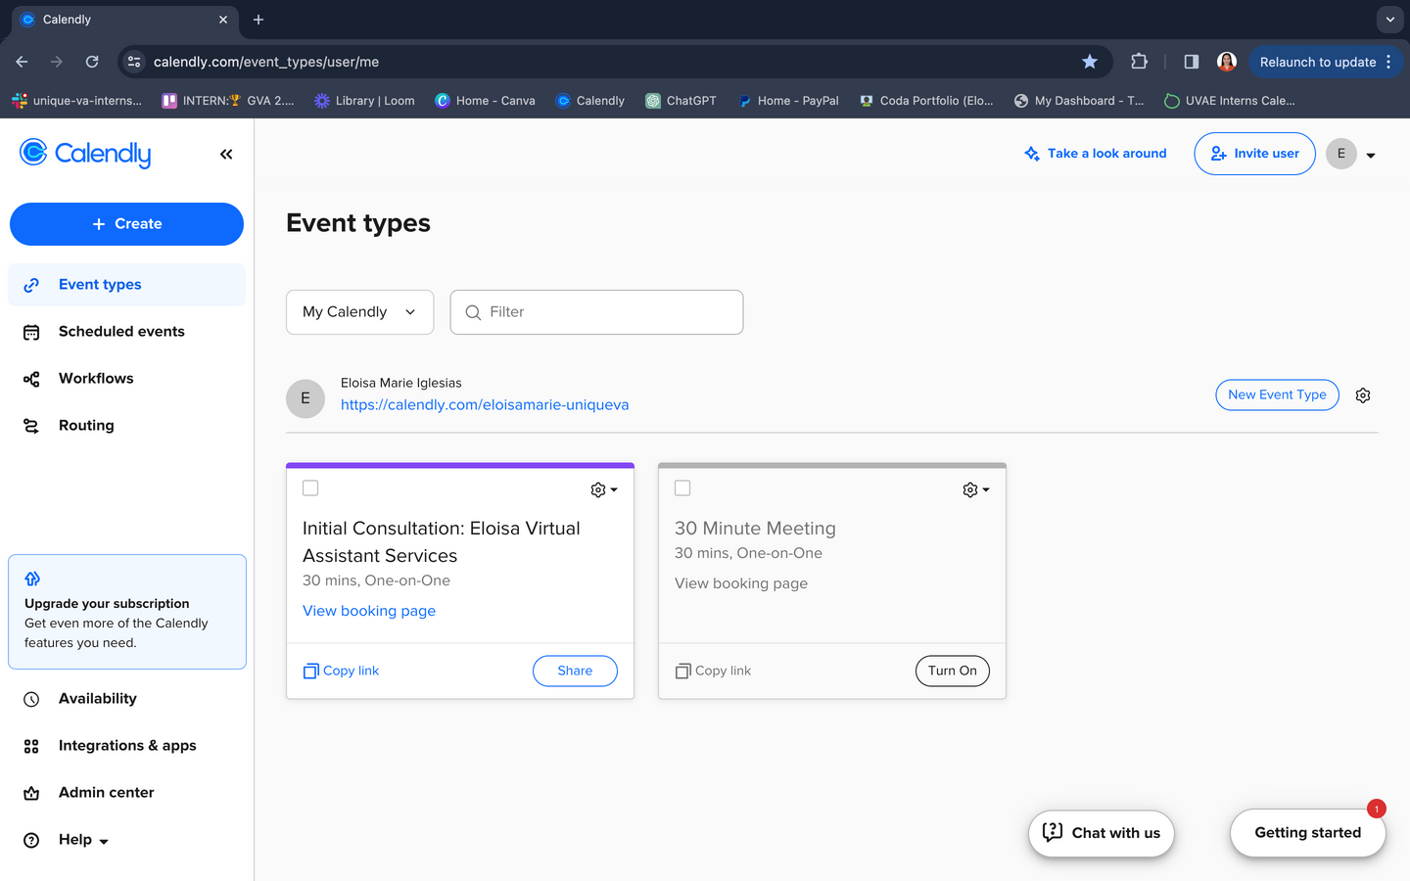
Task: Collapse the sidebar with the double-chevron icon
Action: pos(226,154)
